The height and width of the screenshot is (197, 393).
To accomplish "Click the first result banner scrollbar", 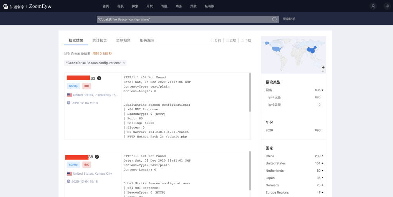I will 250,92.
